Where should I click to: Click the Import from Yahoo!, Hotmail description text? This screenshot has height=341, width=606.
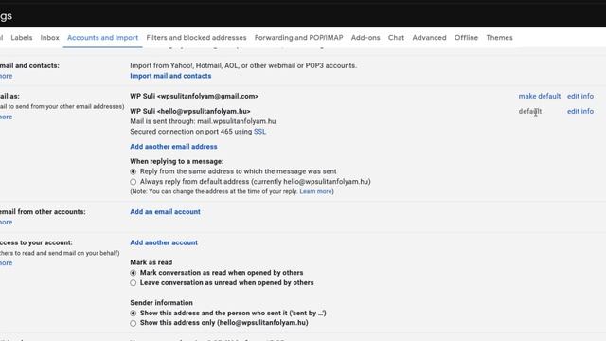[243, 65]
